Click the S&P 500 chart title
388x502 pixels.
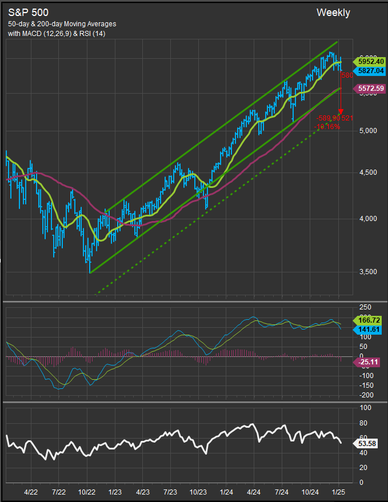point(28,13)
